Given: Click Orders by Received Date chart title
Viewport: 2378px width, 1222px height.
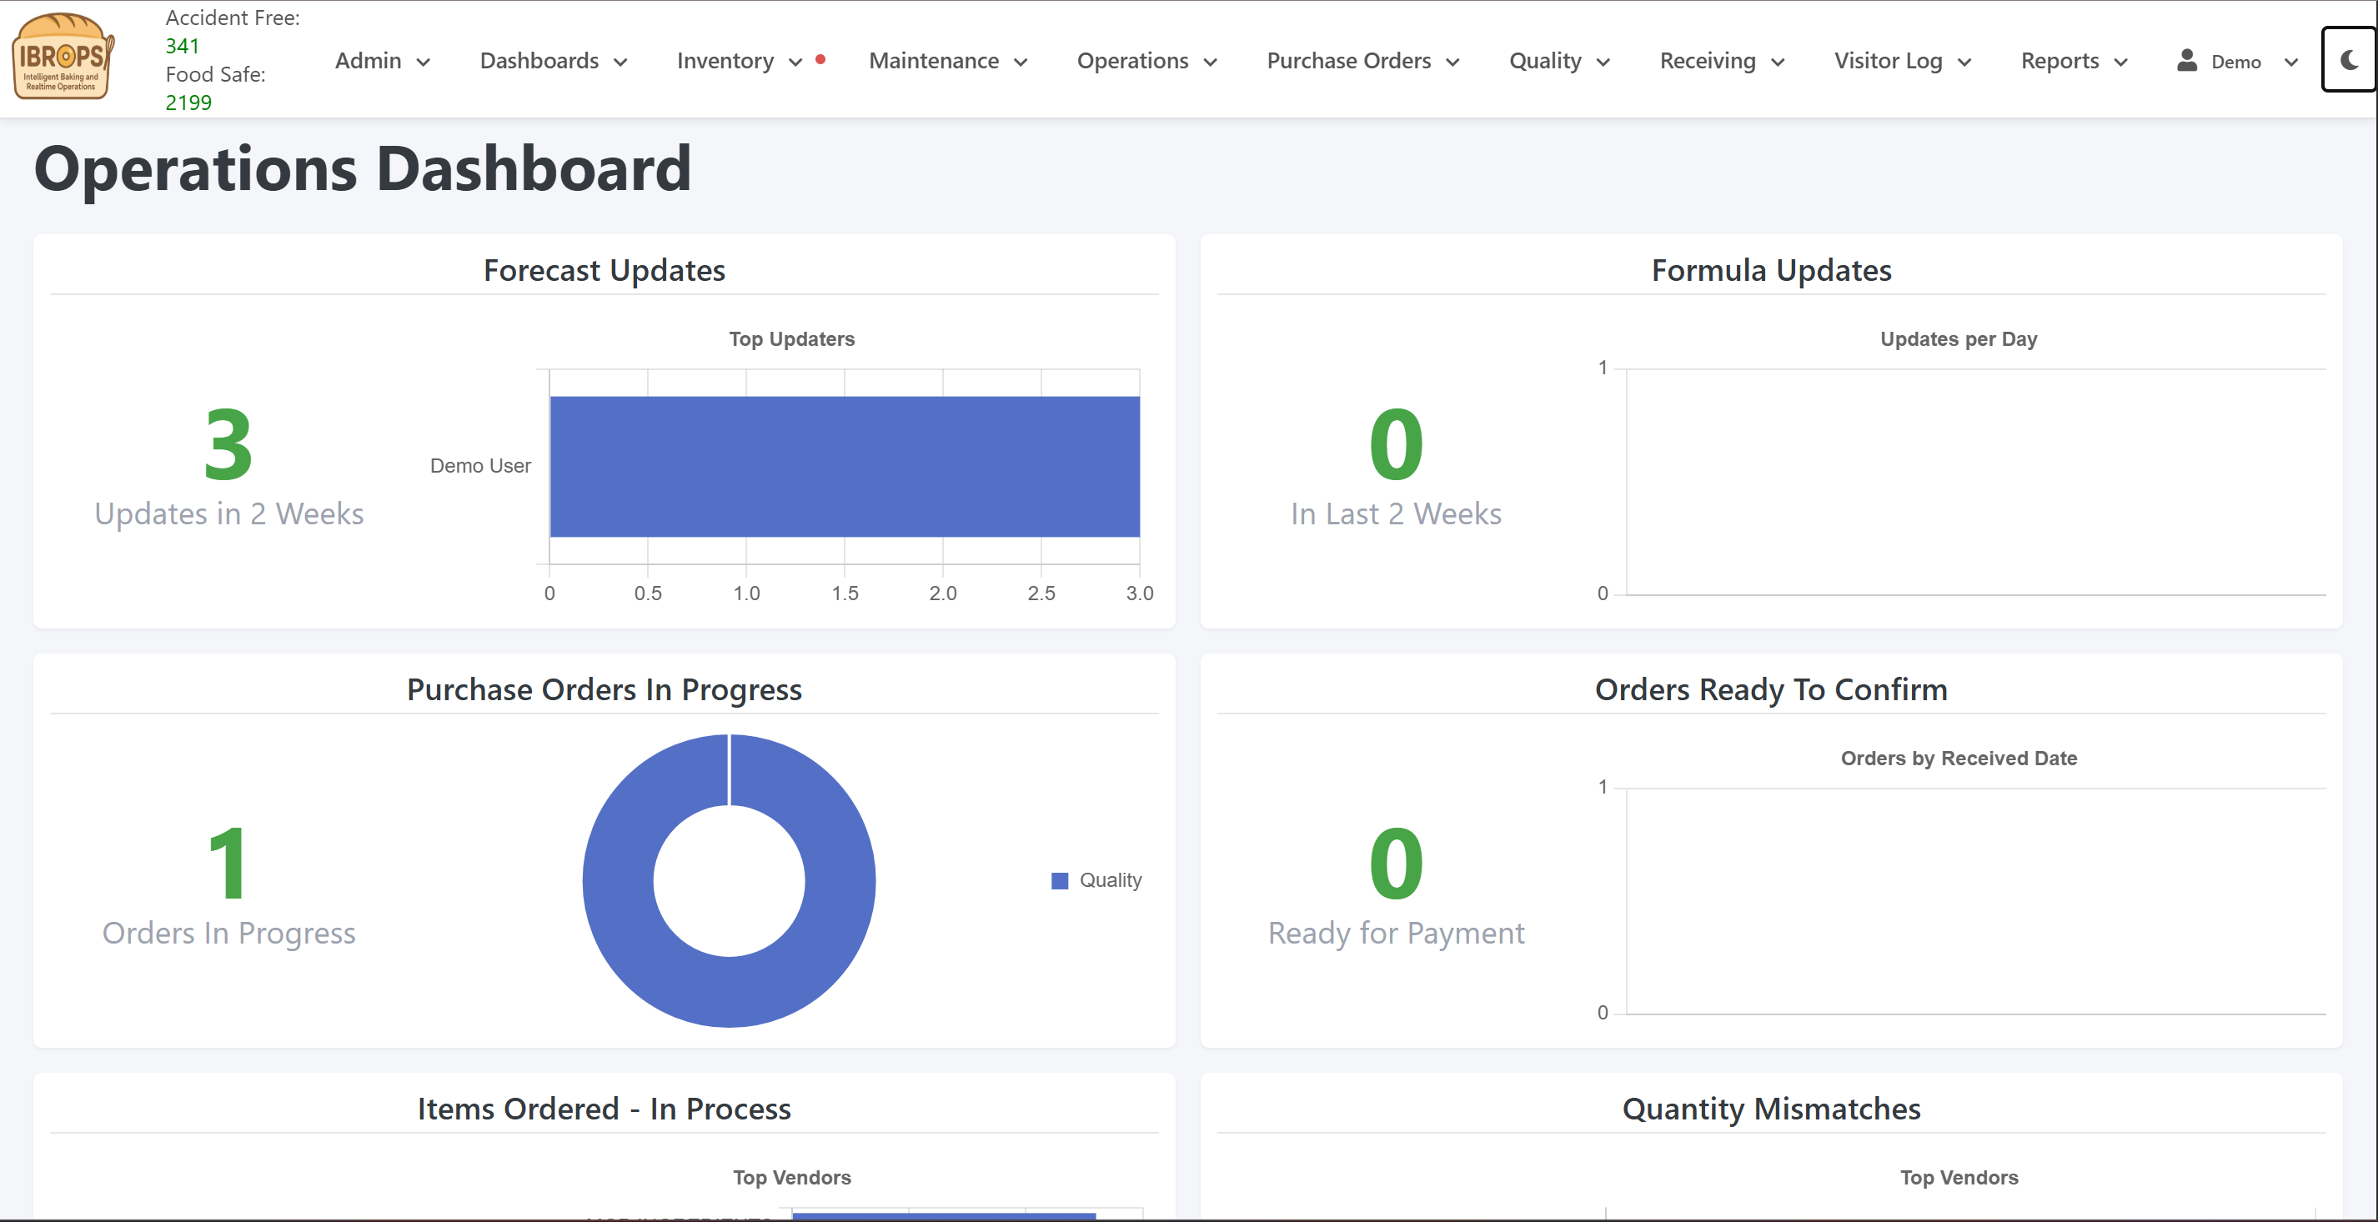Looking at the screenshot, I should (x=1959, y=758).
